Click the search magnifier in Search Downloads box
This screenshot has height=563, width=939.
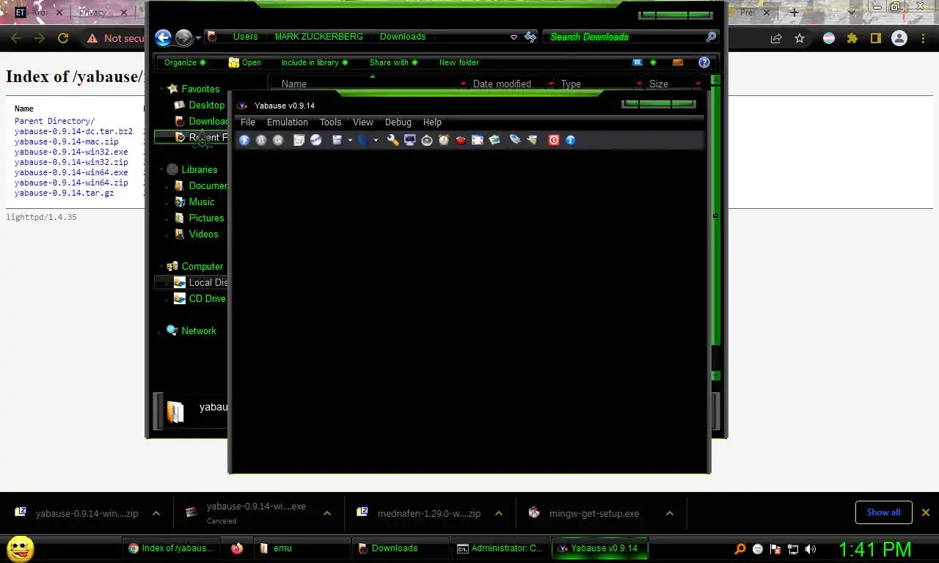click(x=711, y=37)
